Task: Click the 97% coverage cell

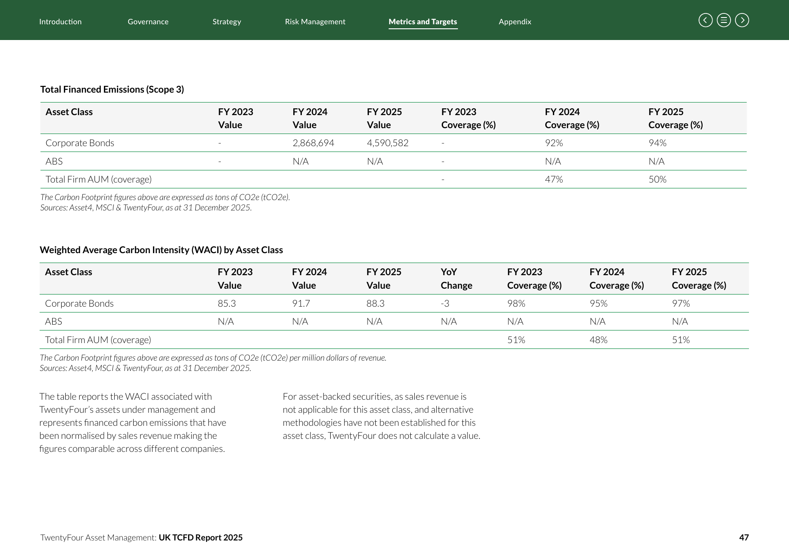Action: click(x=681, y=304)
